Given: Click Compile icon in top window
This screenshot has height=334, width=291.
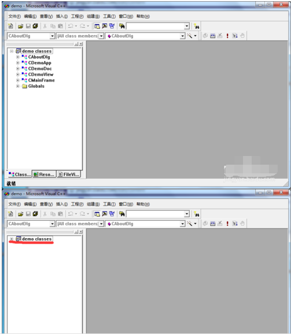Looking at the screenshot, I should (205, 36).
